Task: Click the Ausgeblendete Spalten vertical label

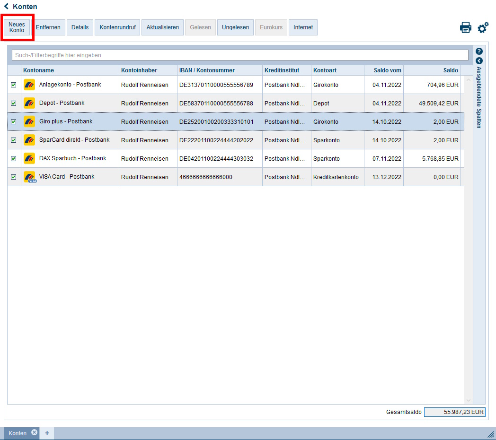Action: pos(479,98)
